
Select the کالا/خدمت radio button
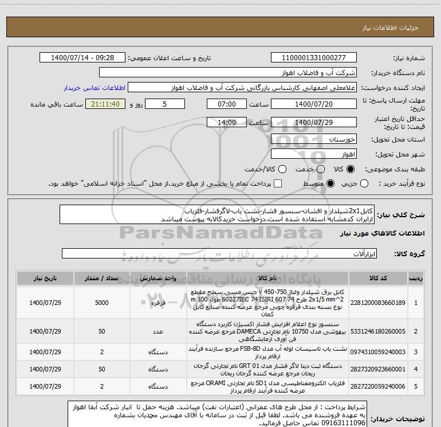click(x=282, y=169)
